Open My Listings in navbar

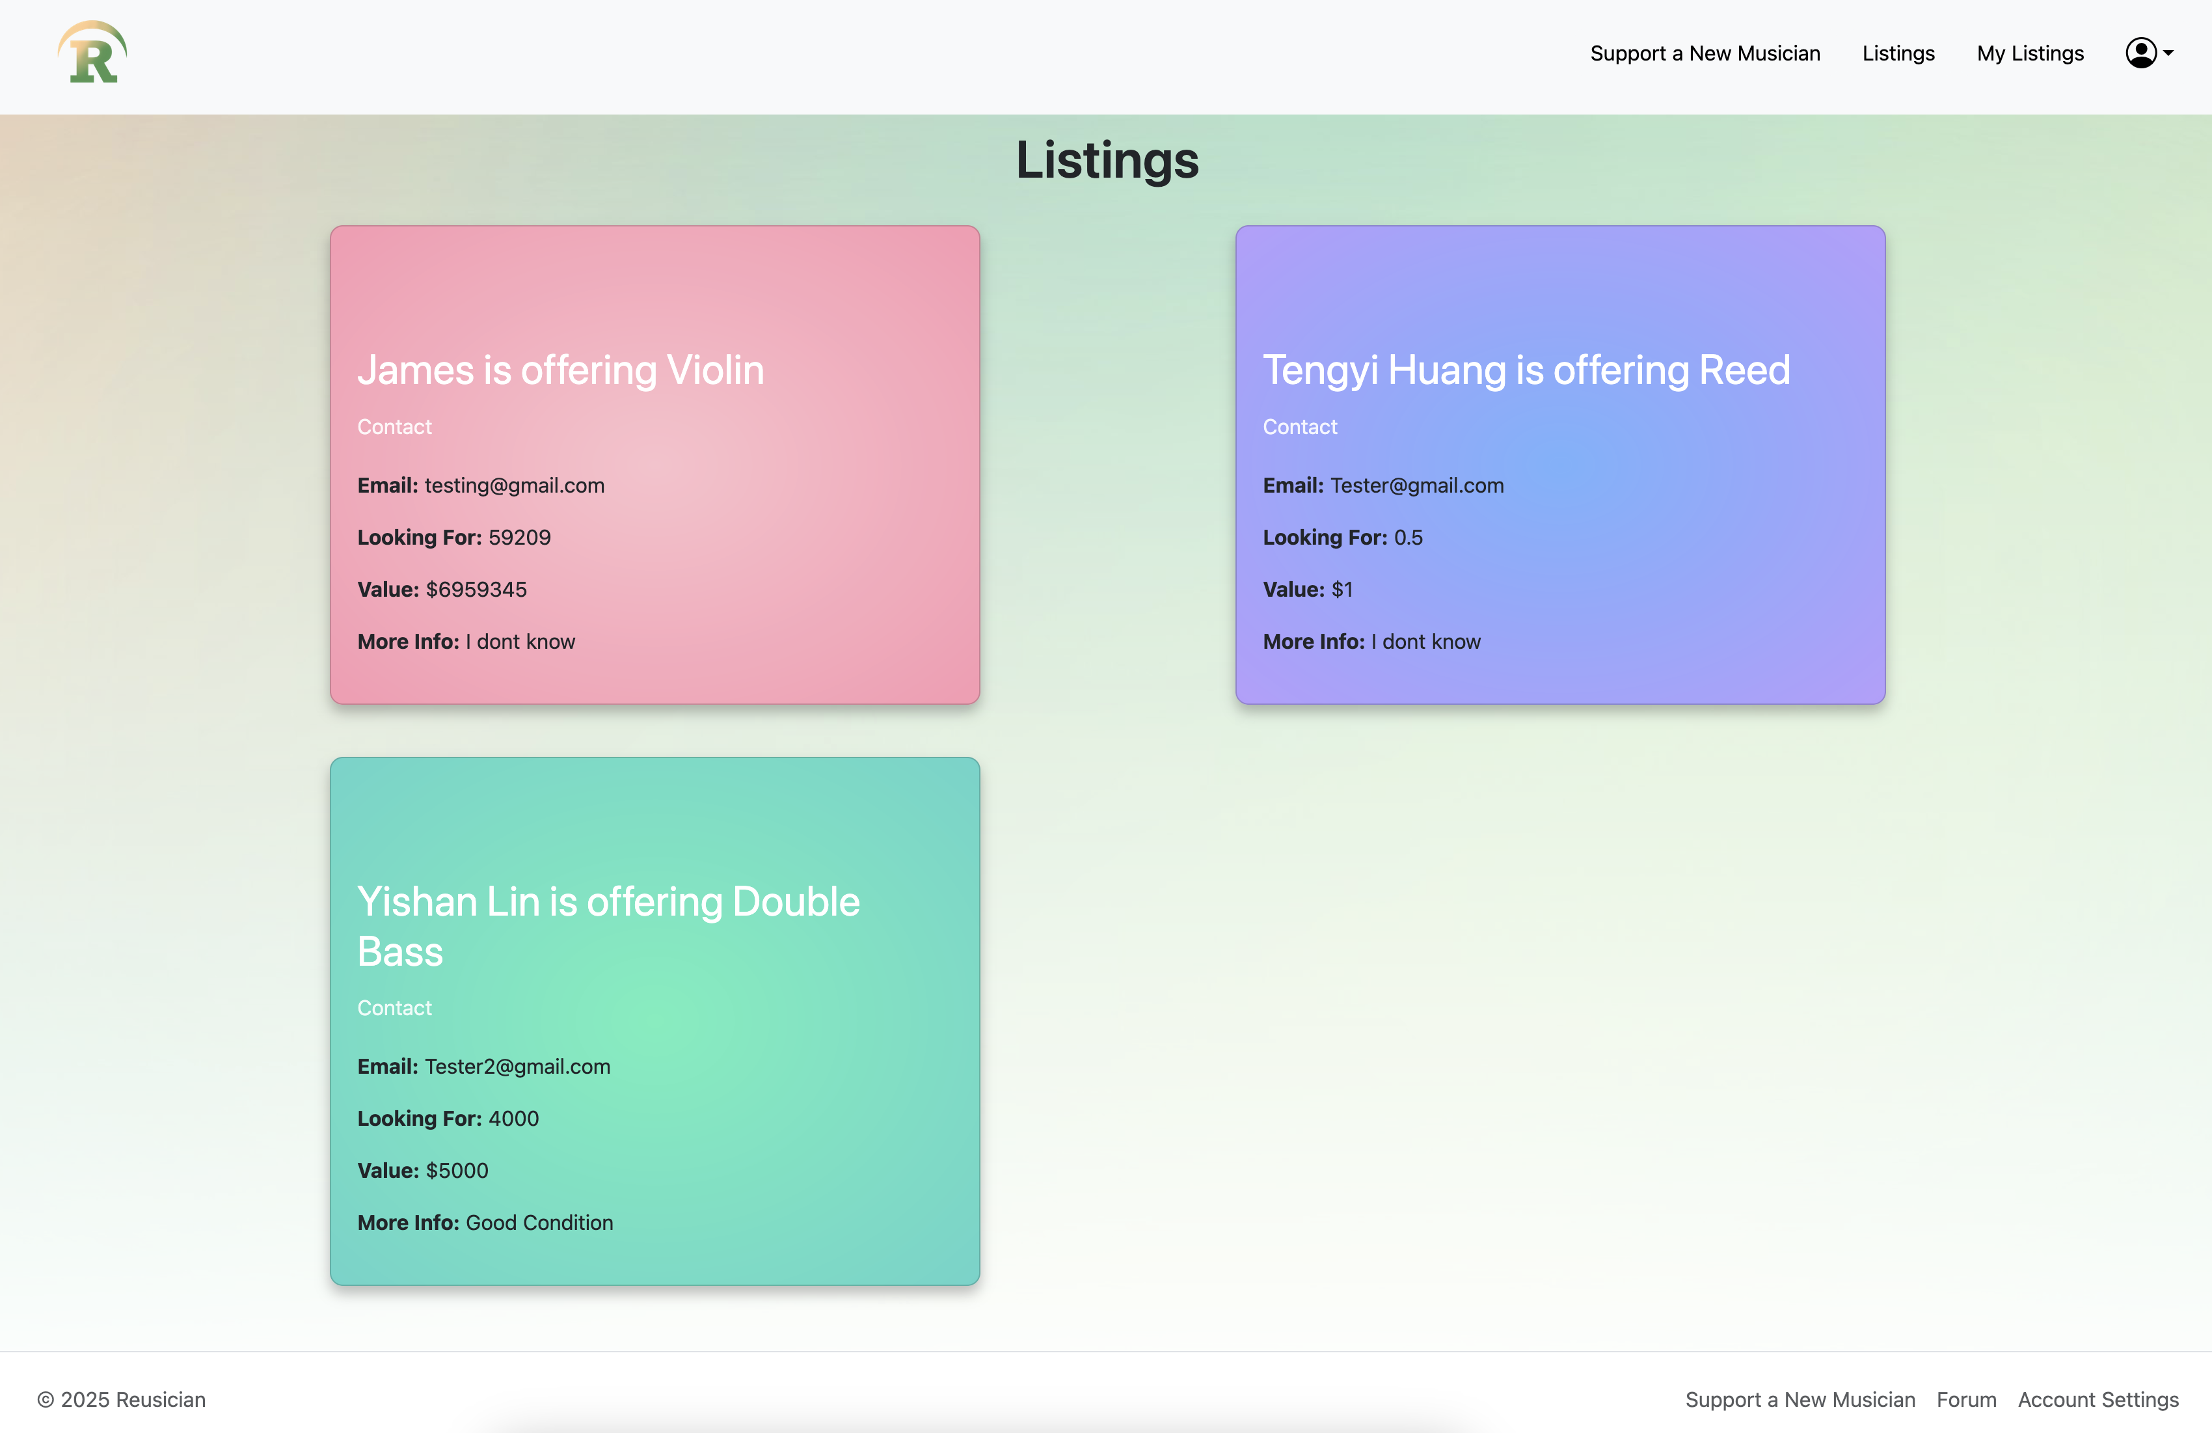pyautogui.click(x=2030, y=54)
